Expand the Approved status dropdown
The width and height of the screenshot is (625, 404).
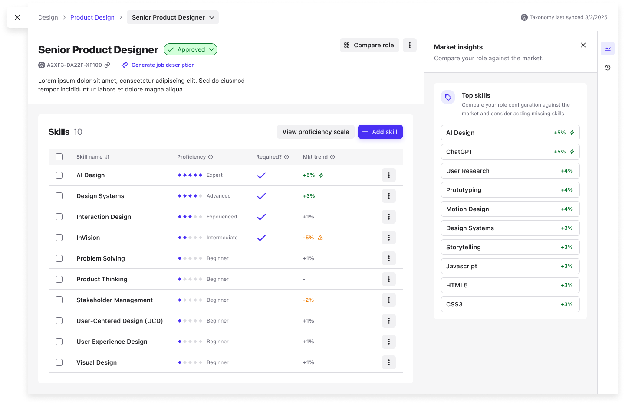coord(191,49)
